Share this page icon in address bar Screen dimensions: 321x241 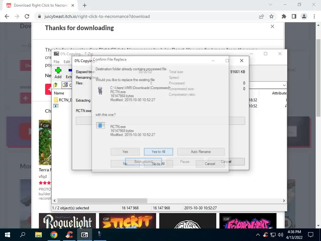point(261,16)
